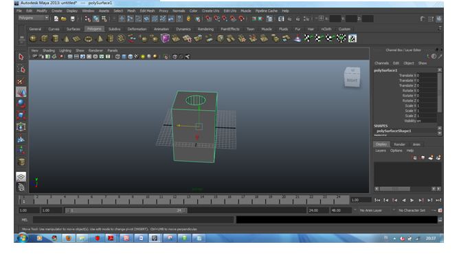The width and height of the screenshot is (470, 260).
Task: Click the open scene folder icon
Action: coord(63,19)
